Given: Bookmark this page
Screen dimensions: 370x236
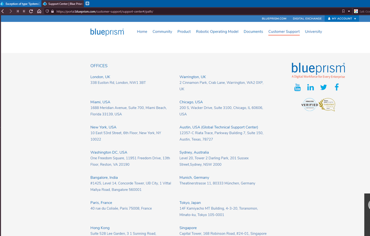Looking at the screenshot, I should [x=343, y=11].
